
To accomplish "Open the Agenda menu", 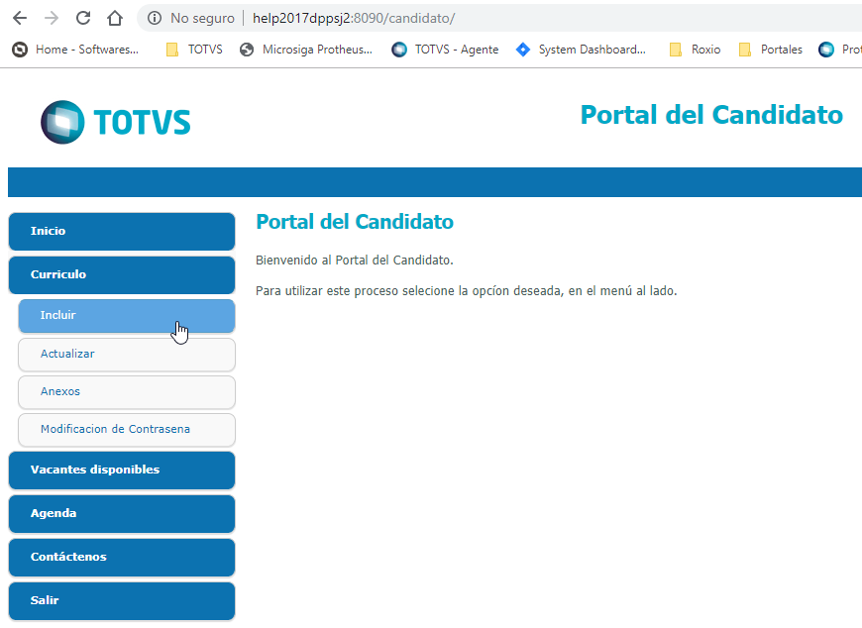I will [x=122, y=514].
